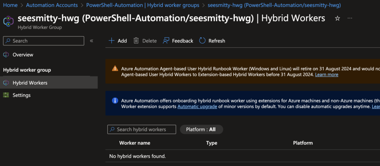Open the Platform : All filter
The width and height of the screenshot is (380, 166).
coord(202,129)
